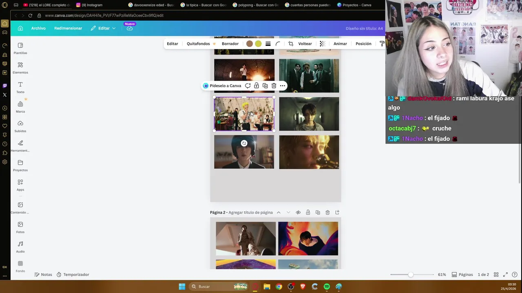Adjust the zoom slider handle
Screen dimensions: 522x293
click(411, 275)
